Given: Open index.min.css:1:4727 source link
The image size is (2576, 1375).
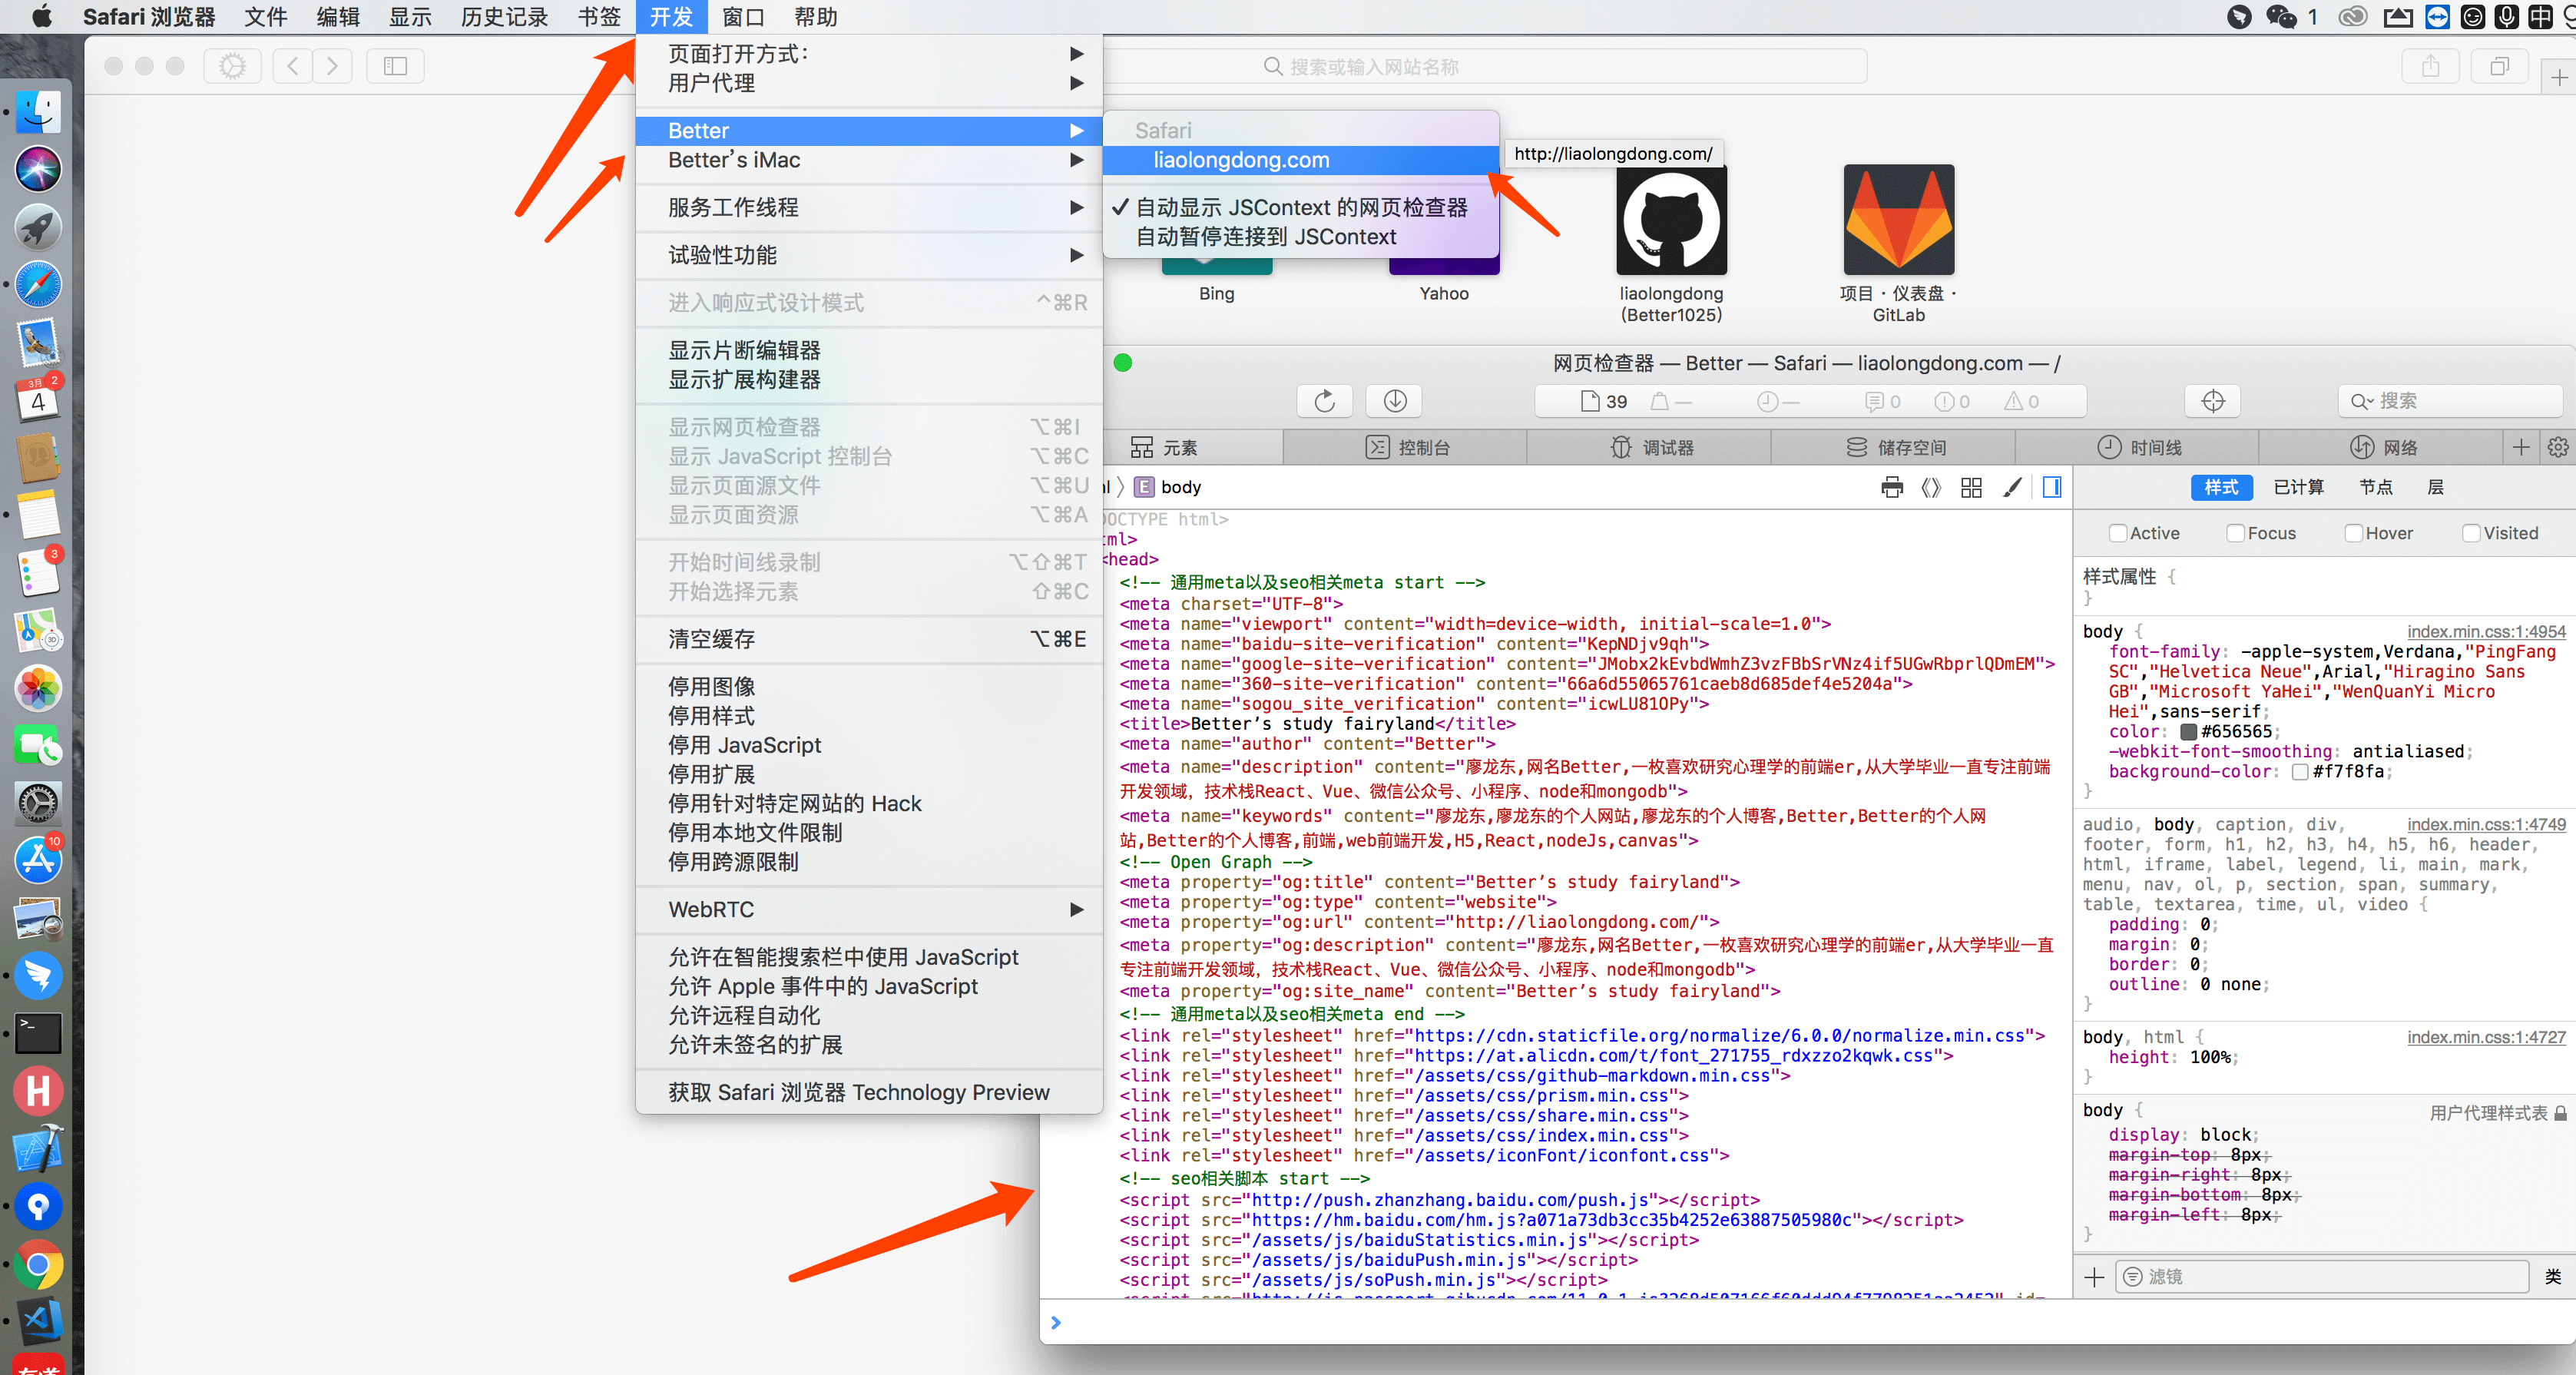Looking at the screenshot, I should point(2486,1037).
